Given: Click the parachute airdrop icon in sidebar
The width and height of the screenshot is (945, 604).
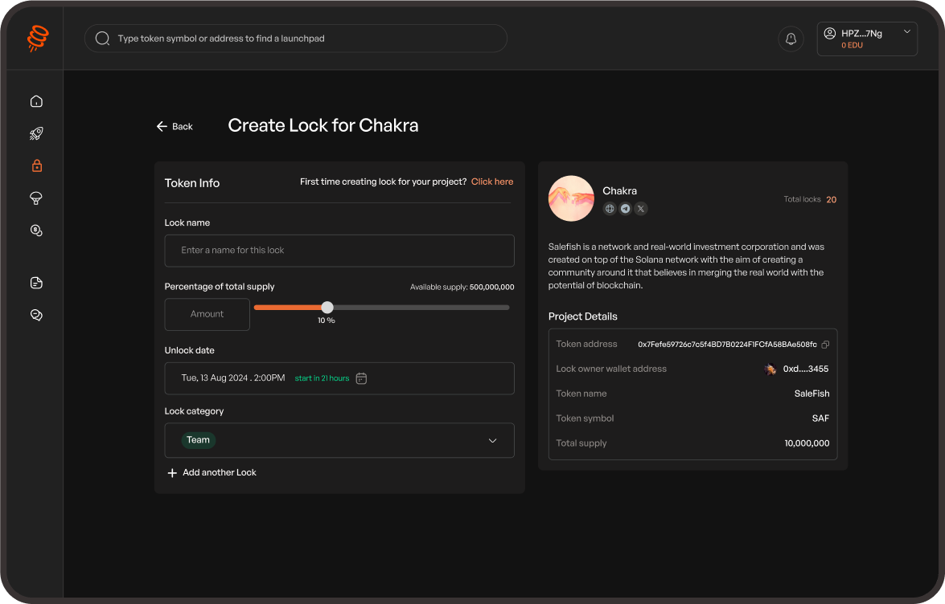Looking at the screenshot, I should [35, 198].
